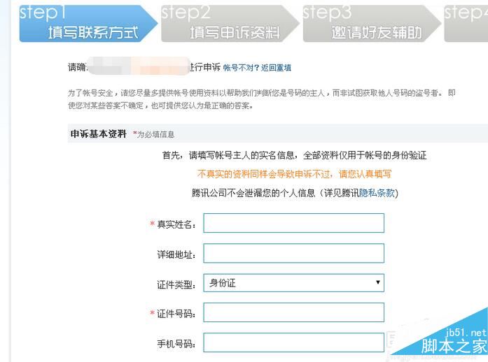Image resolution: width=488 pixels, height=362 pixels.
Task: Click the 证件类型 field label
Action: [176, 284]
